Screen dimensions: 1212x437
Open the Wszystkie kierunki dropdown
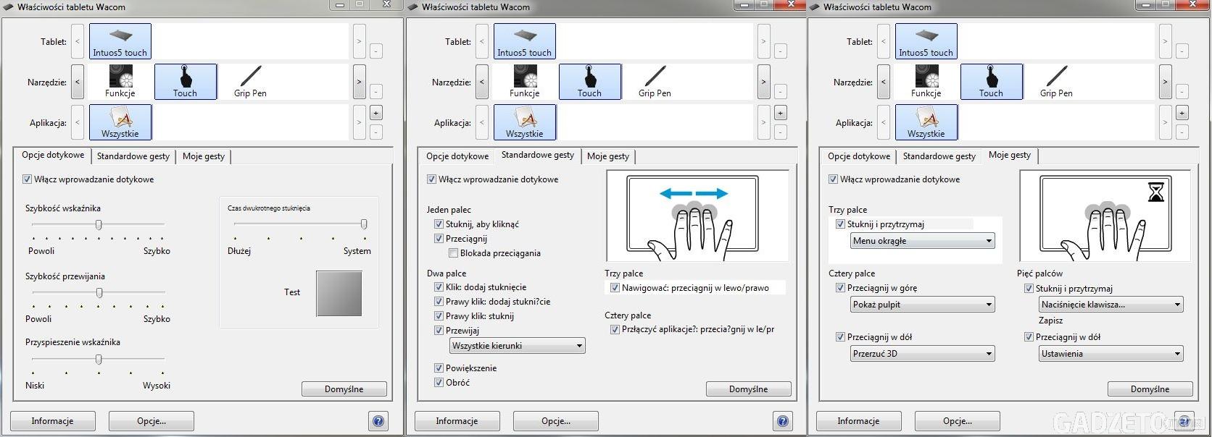tap(516, 346)
